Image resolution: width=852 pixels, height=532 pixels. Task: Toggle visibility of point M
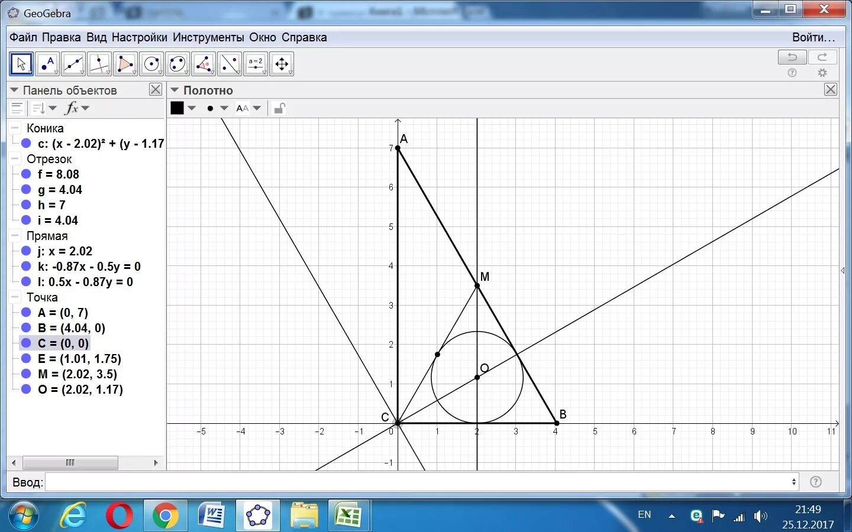[x=26, y=374]
